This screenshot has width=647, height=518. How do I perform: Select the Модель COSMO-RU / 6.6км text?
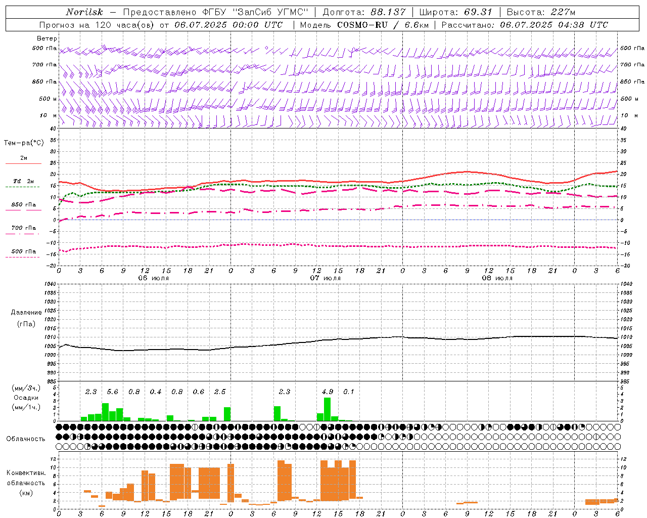(x=364, y=25)
